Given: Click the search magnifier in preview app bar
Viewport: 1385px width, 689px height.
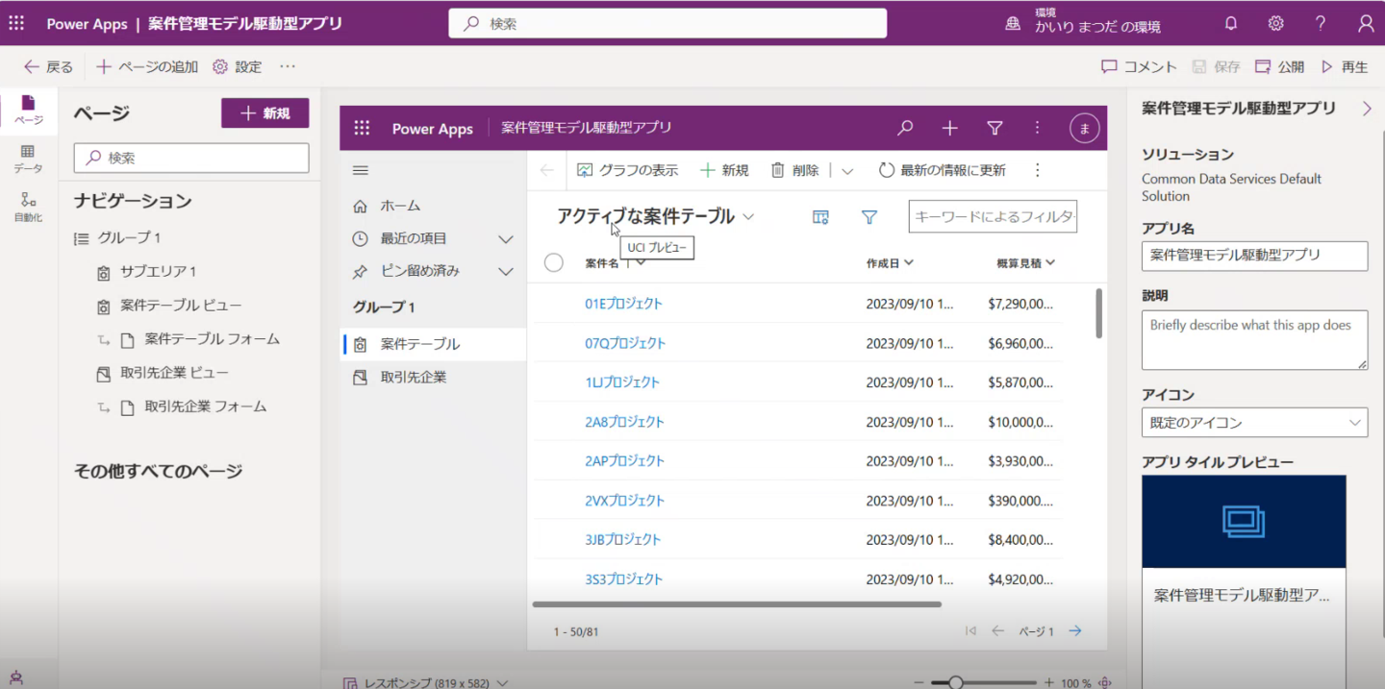Looking at the screenshot, I should click(x=905, y=128).
